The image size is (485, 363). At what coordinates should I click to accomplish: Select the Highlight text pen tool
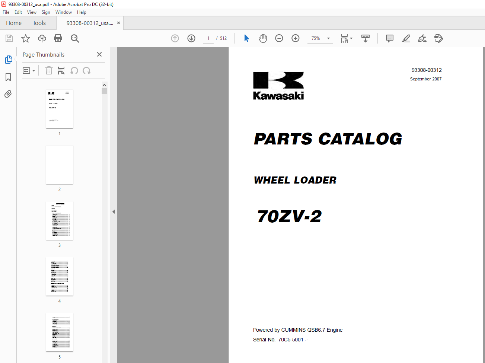click(x=406, y=38)
